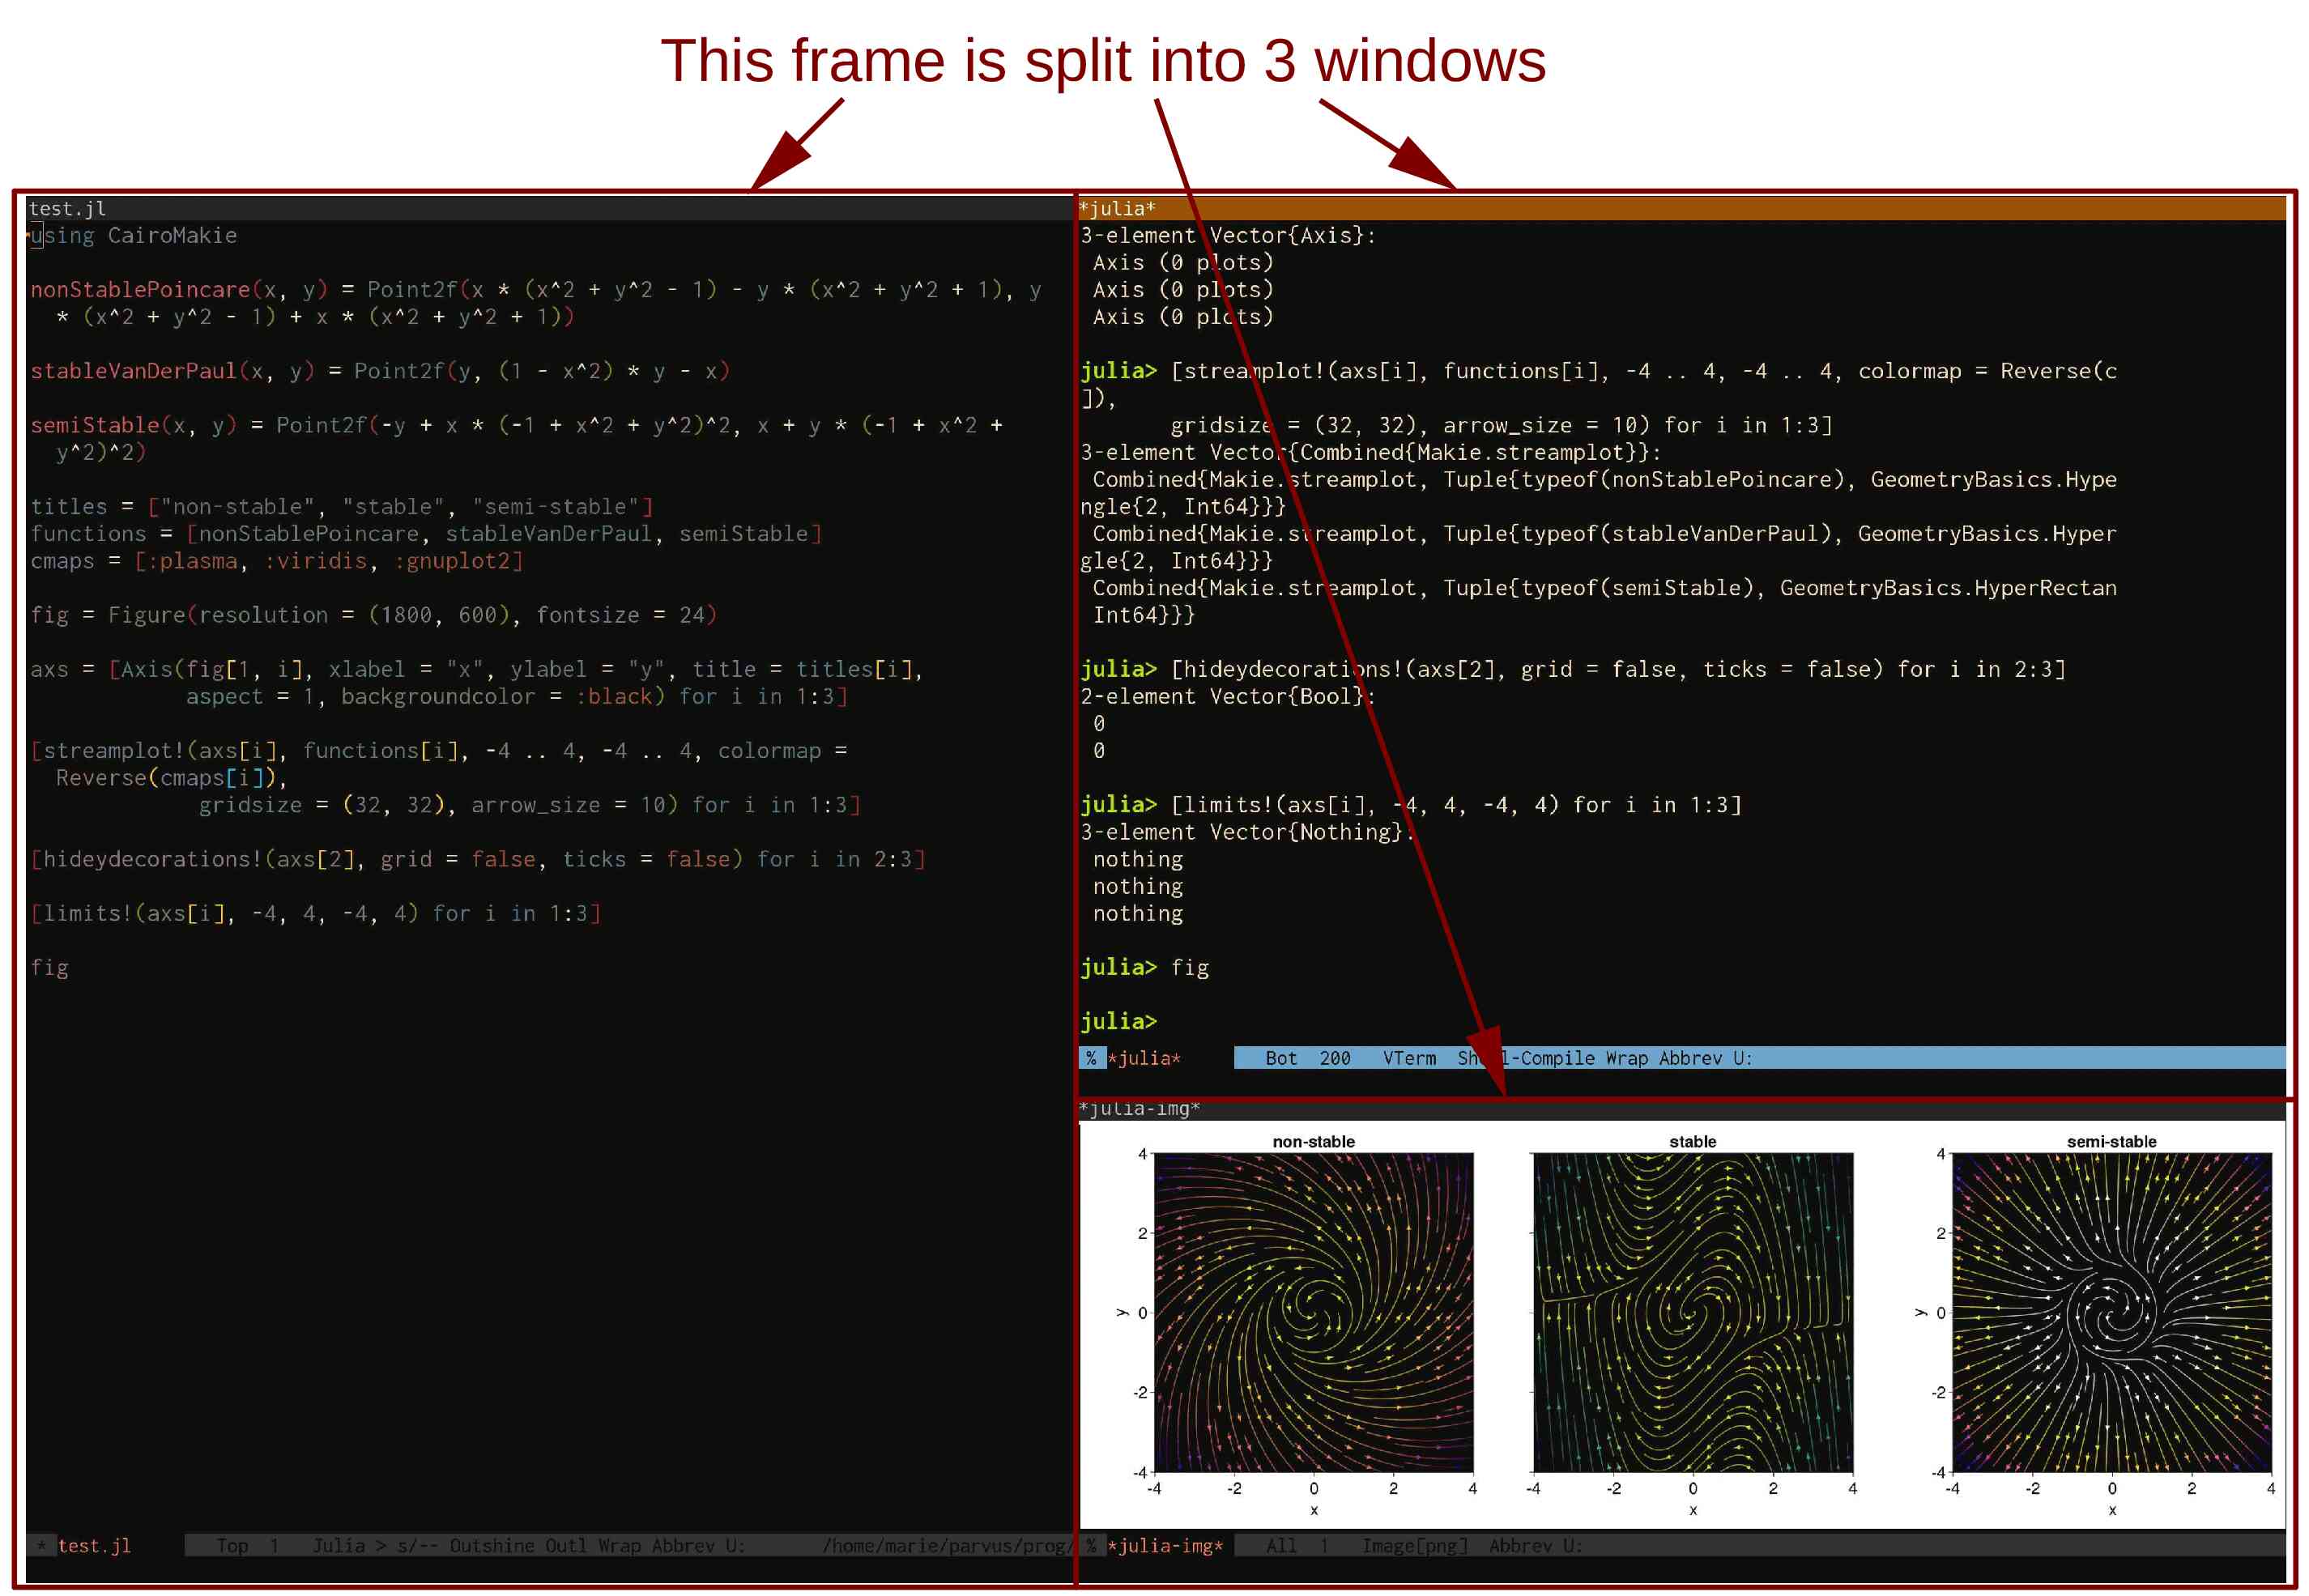Viewport: 2309px width, 1596px height.
Task: Click read-only % indicator of *julia* mode line
Action: [1091, 1058]
